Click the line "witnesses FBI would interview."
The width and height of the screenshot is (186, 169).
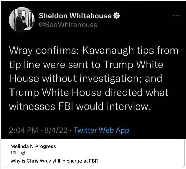tap(80, 106)
